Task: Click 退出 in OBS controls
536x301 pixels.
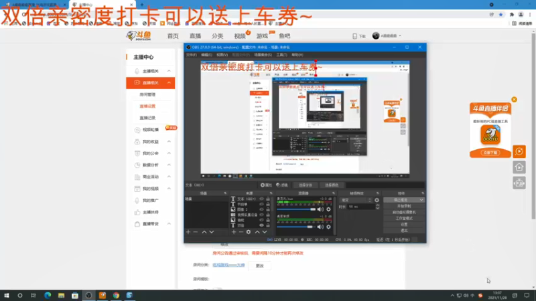Action: click(x=404, y=231)
